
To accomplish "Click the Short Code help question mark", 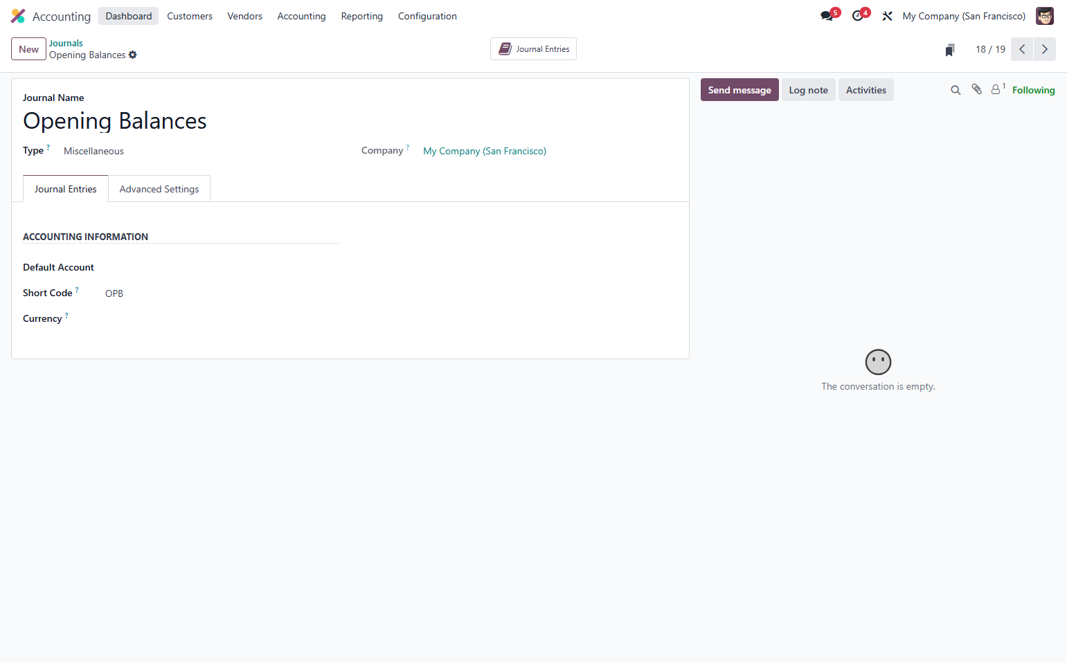I will 77,290.
